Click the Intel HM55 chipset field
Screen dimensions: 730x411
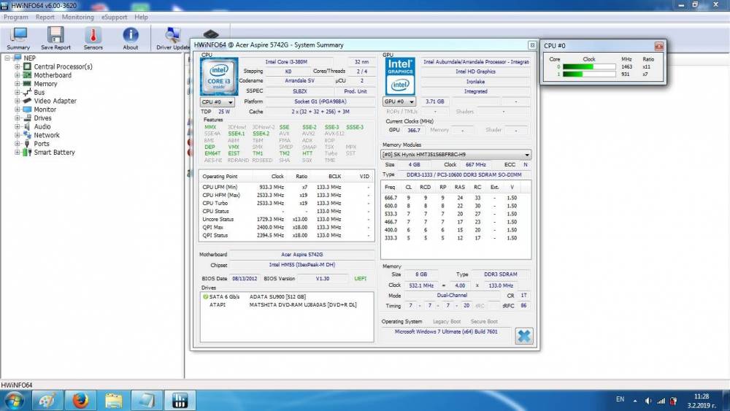click(301, 265)
